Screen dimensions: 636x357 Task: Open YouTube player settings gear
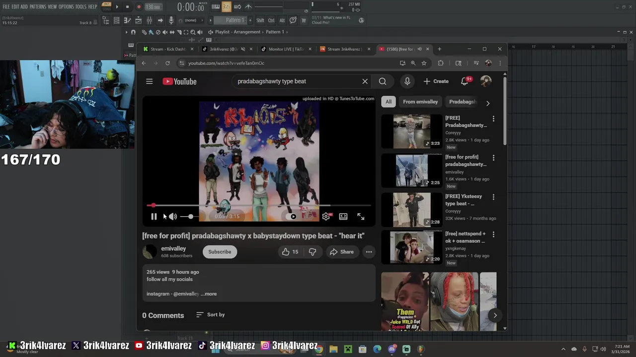click(326, 216)
